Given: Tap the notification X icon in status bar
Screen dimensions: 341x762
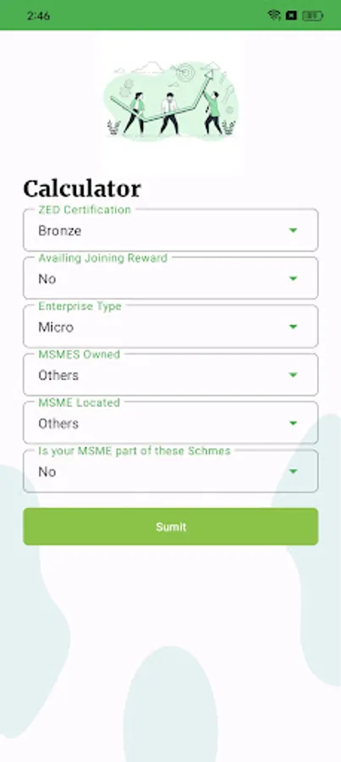Looking at the screenshot, I should coord(291,15).
